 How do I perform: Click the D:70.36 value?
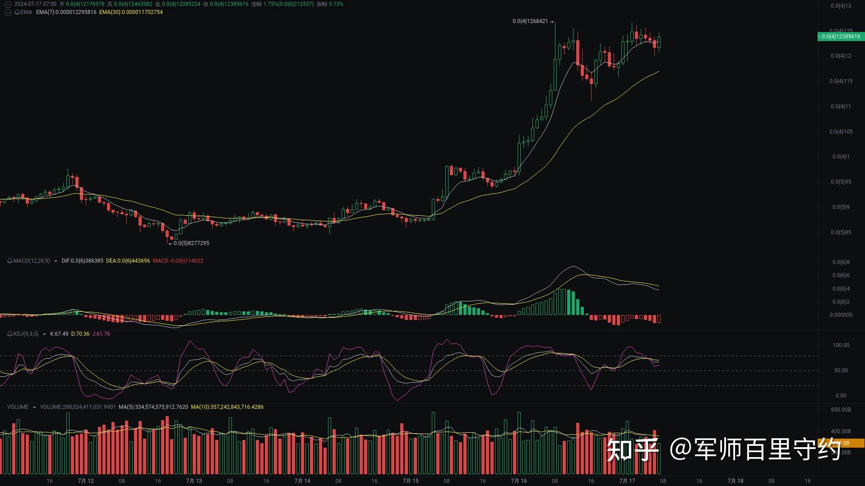pyautogui.click(x=80, y=334)
